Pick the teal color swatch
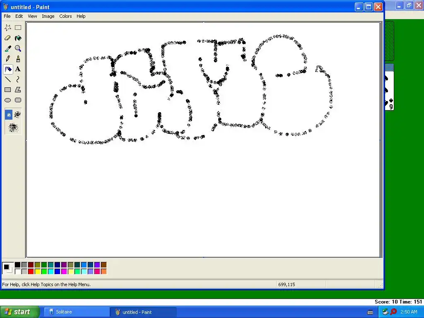 (51, 265)
